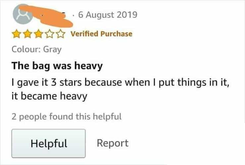Click the Colour label text
Screen dimensions: 245x165
(26, 49)
